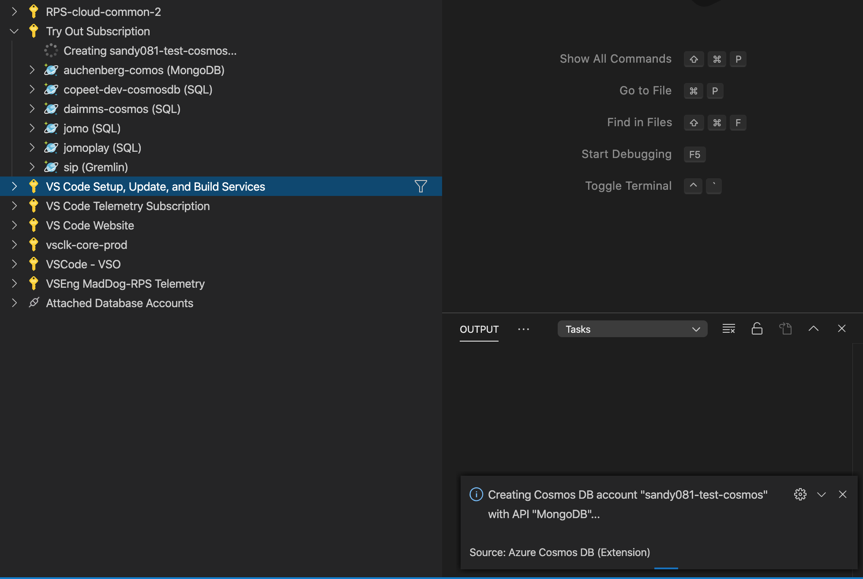
Task: Click the Cosmos DB globe icon beside sip (Gremlin)
Action: point(51,167)
